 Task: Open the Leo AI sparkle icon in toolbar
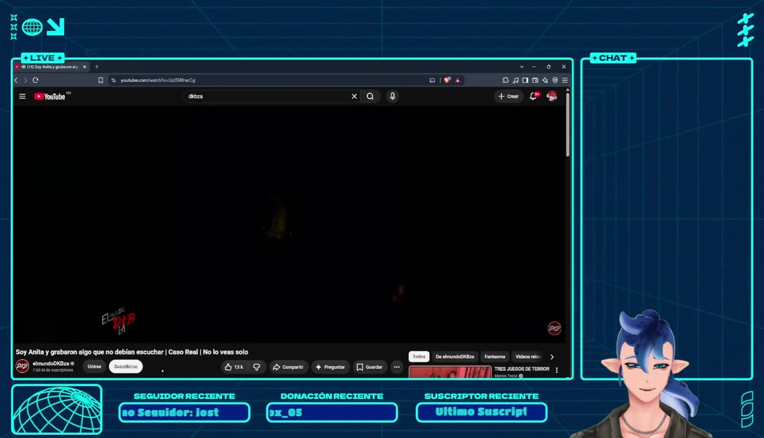tap(545, 80)
